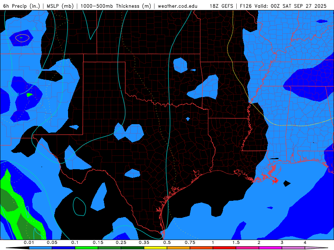Click the 3 legend value
The width and height of the screenshot is (334, 250).
282,242
